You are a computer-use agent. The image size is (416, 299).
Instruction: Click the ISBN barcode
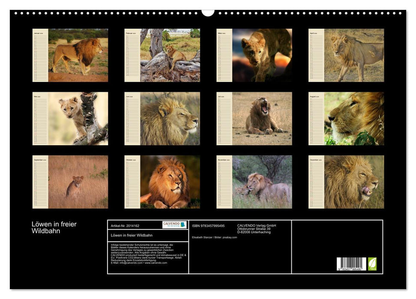pyautogui.click(x=351, y=264)
